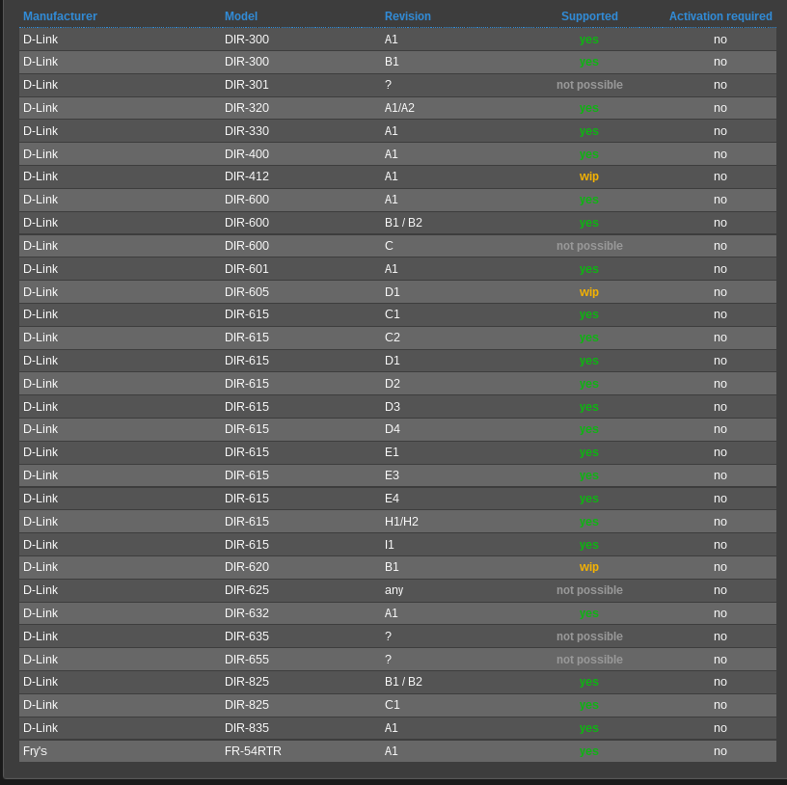This screenshot has height=785, width=787.
Task: Sort table by Model column header
Action: 241,16
